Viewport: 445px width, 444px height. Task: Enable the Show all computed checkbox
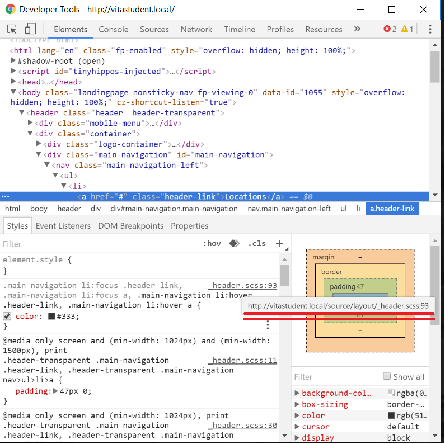pyautogui.click(x=387, y=376)
